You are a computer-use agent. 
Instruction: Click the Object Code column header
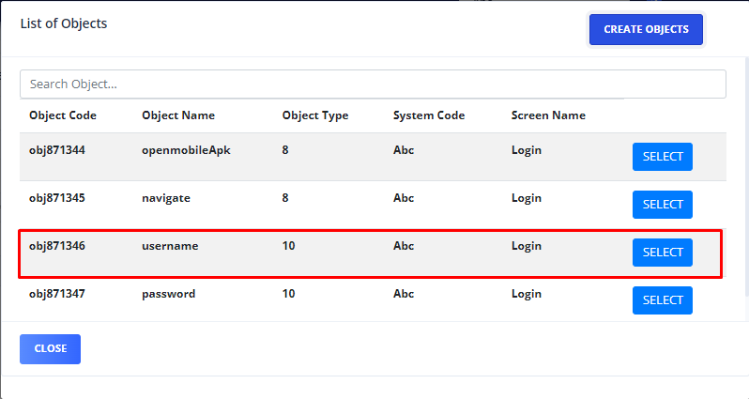(x=63, y=115)
